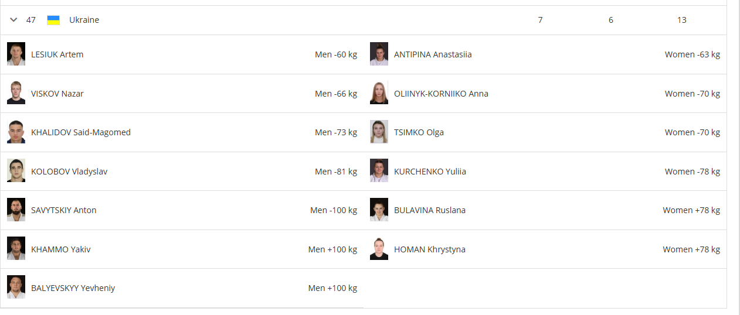Click Men -60 kg category of Lesiuk
The image size is (740, 315).
(336, 54)
